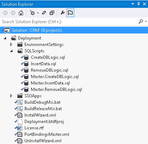Collapse the SQLScripts folder

tap(11, 51)
